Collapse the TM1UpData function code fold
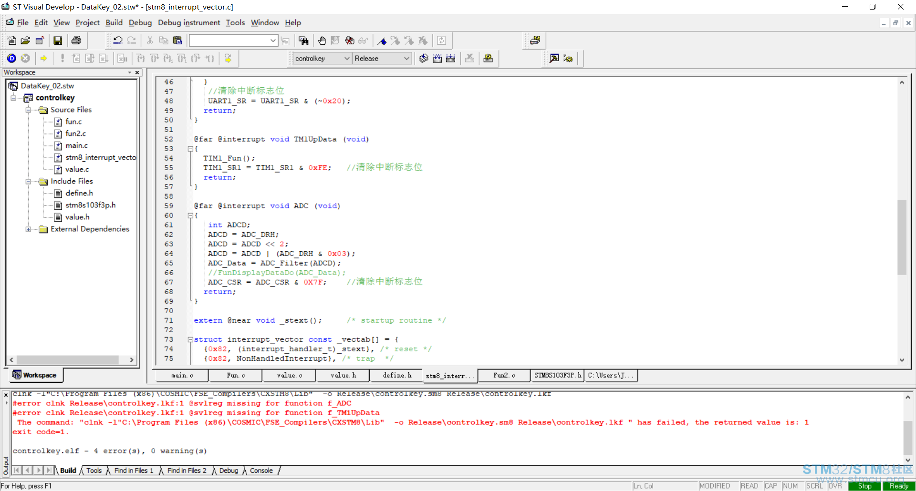 pyautogui.click(x=190, y=149)
